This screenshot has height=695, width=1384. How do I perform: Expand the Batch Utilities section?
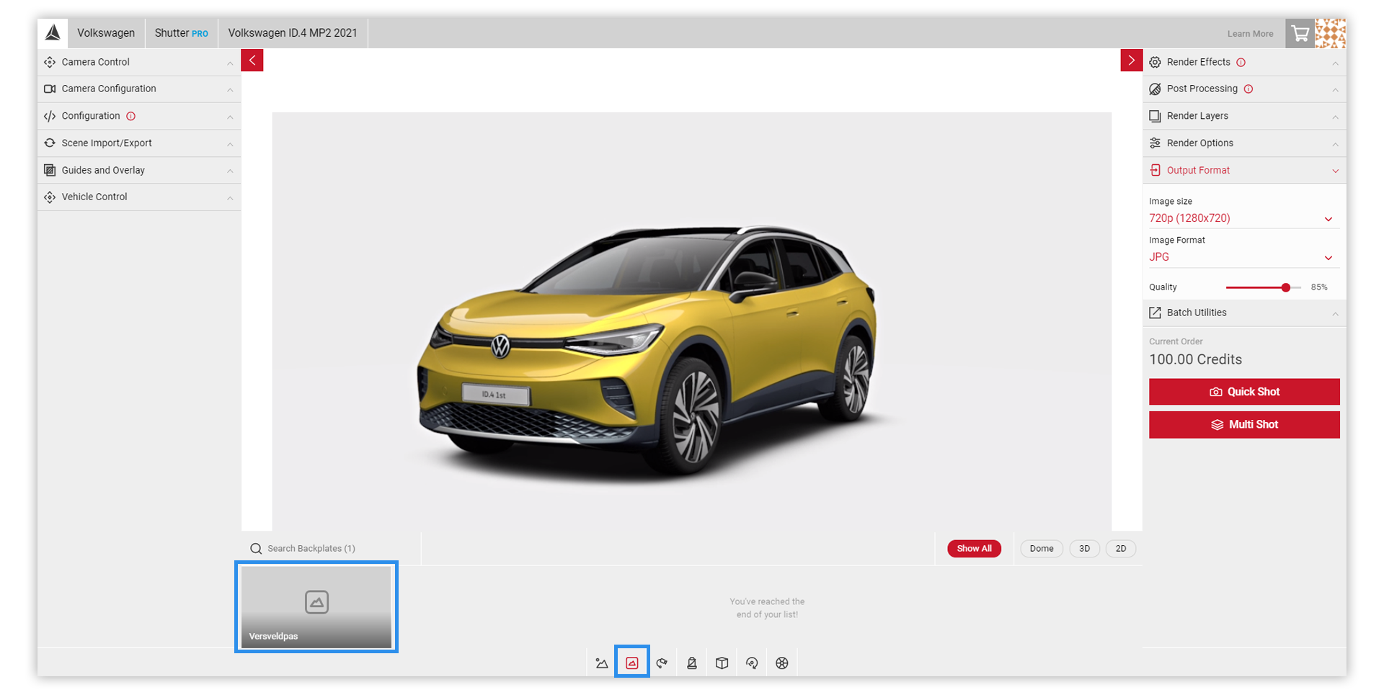pos(1244,313)
